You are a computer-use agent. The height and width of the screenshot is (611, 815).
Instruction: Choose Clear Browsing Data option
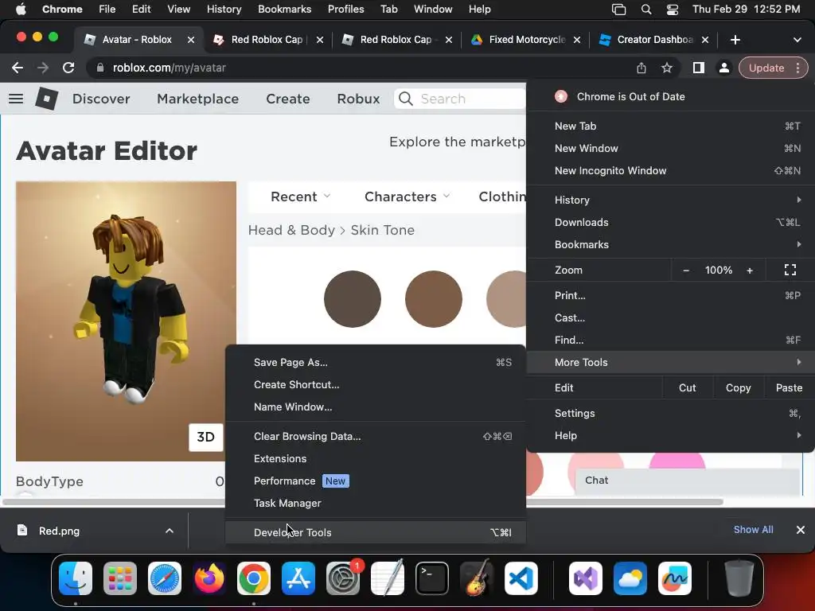376,436
